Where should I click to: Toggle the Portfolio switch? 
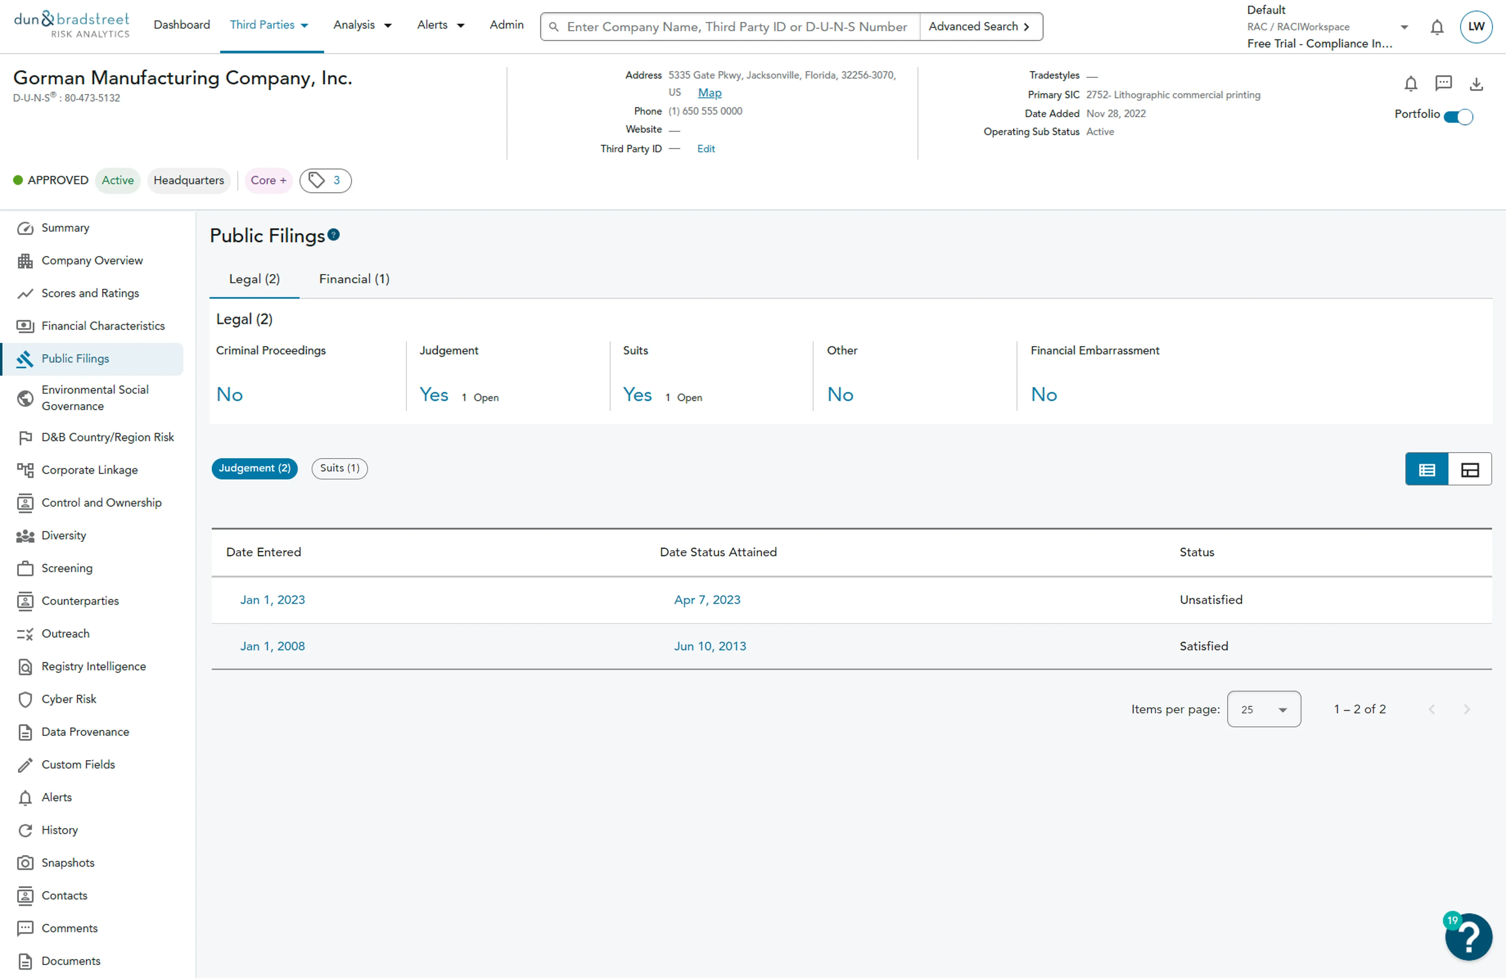tap(1459, 117)
